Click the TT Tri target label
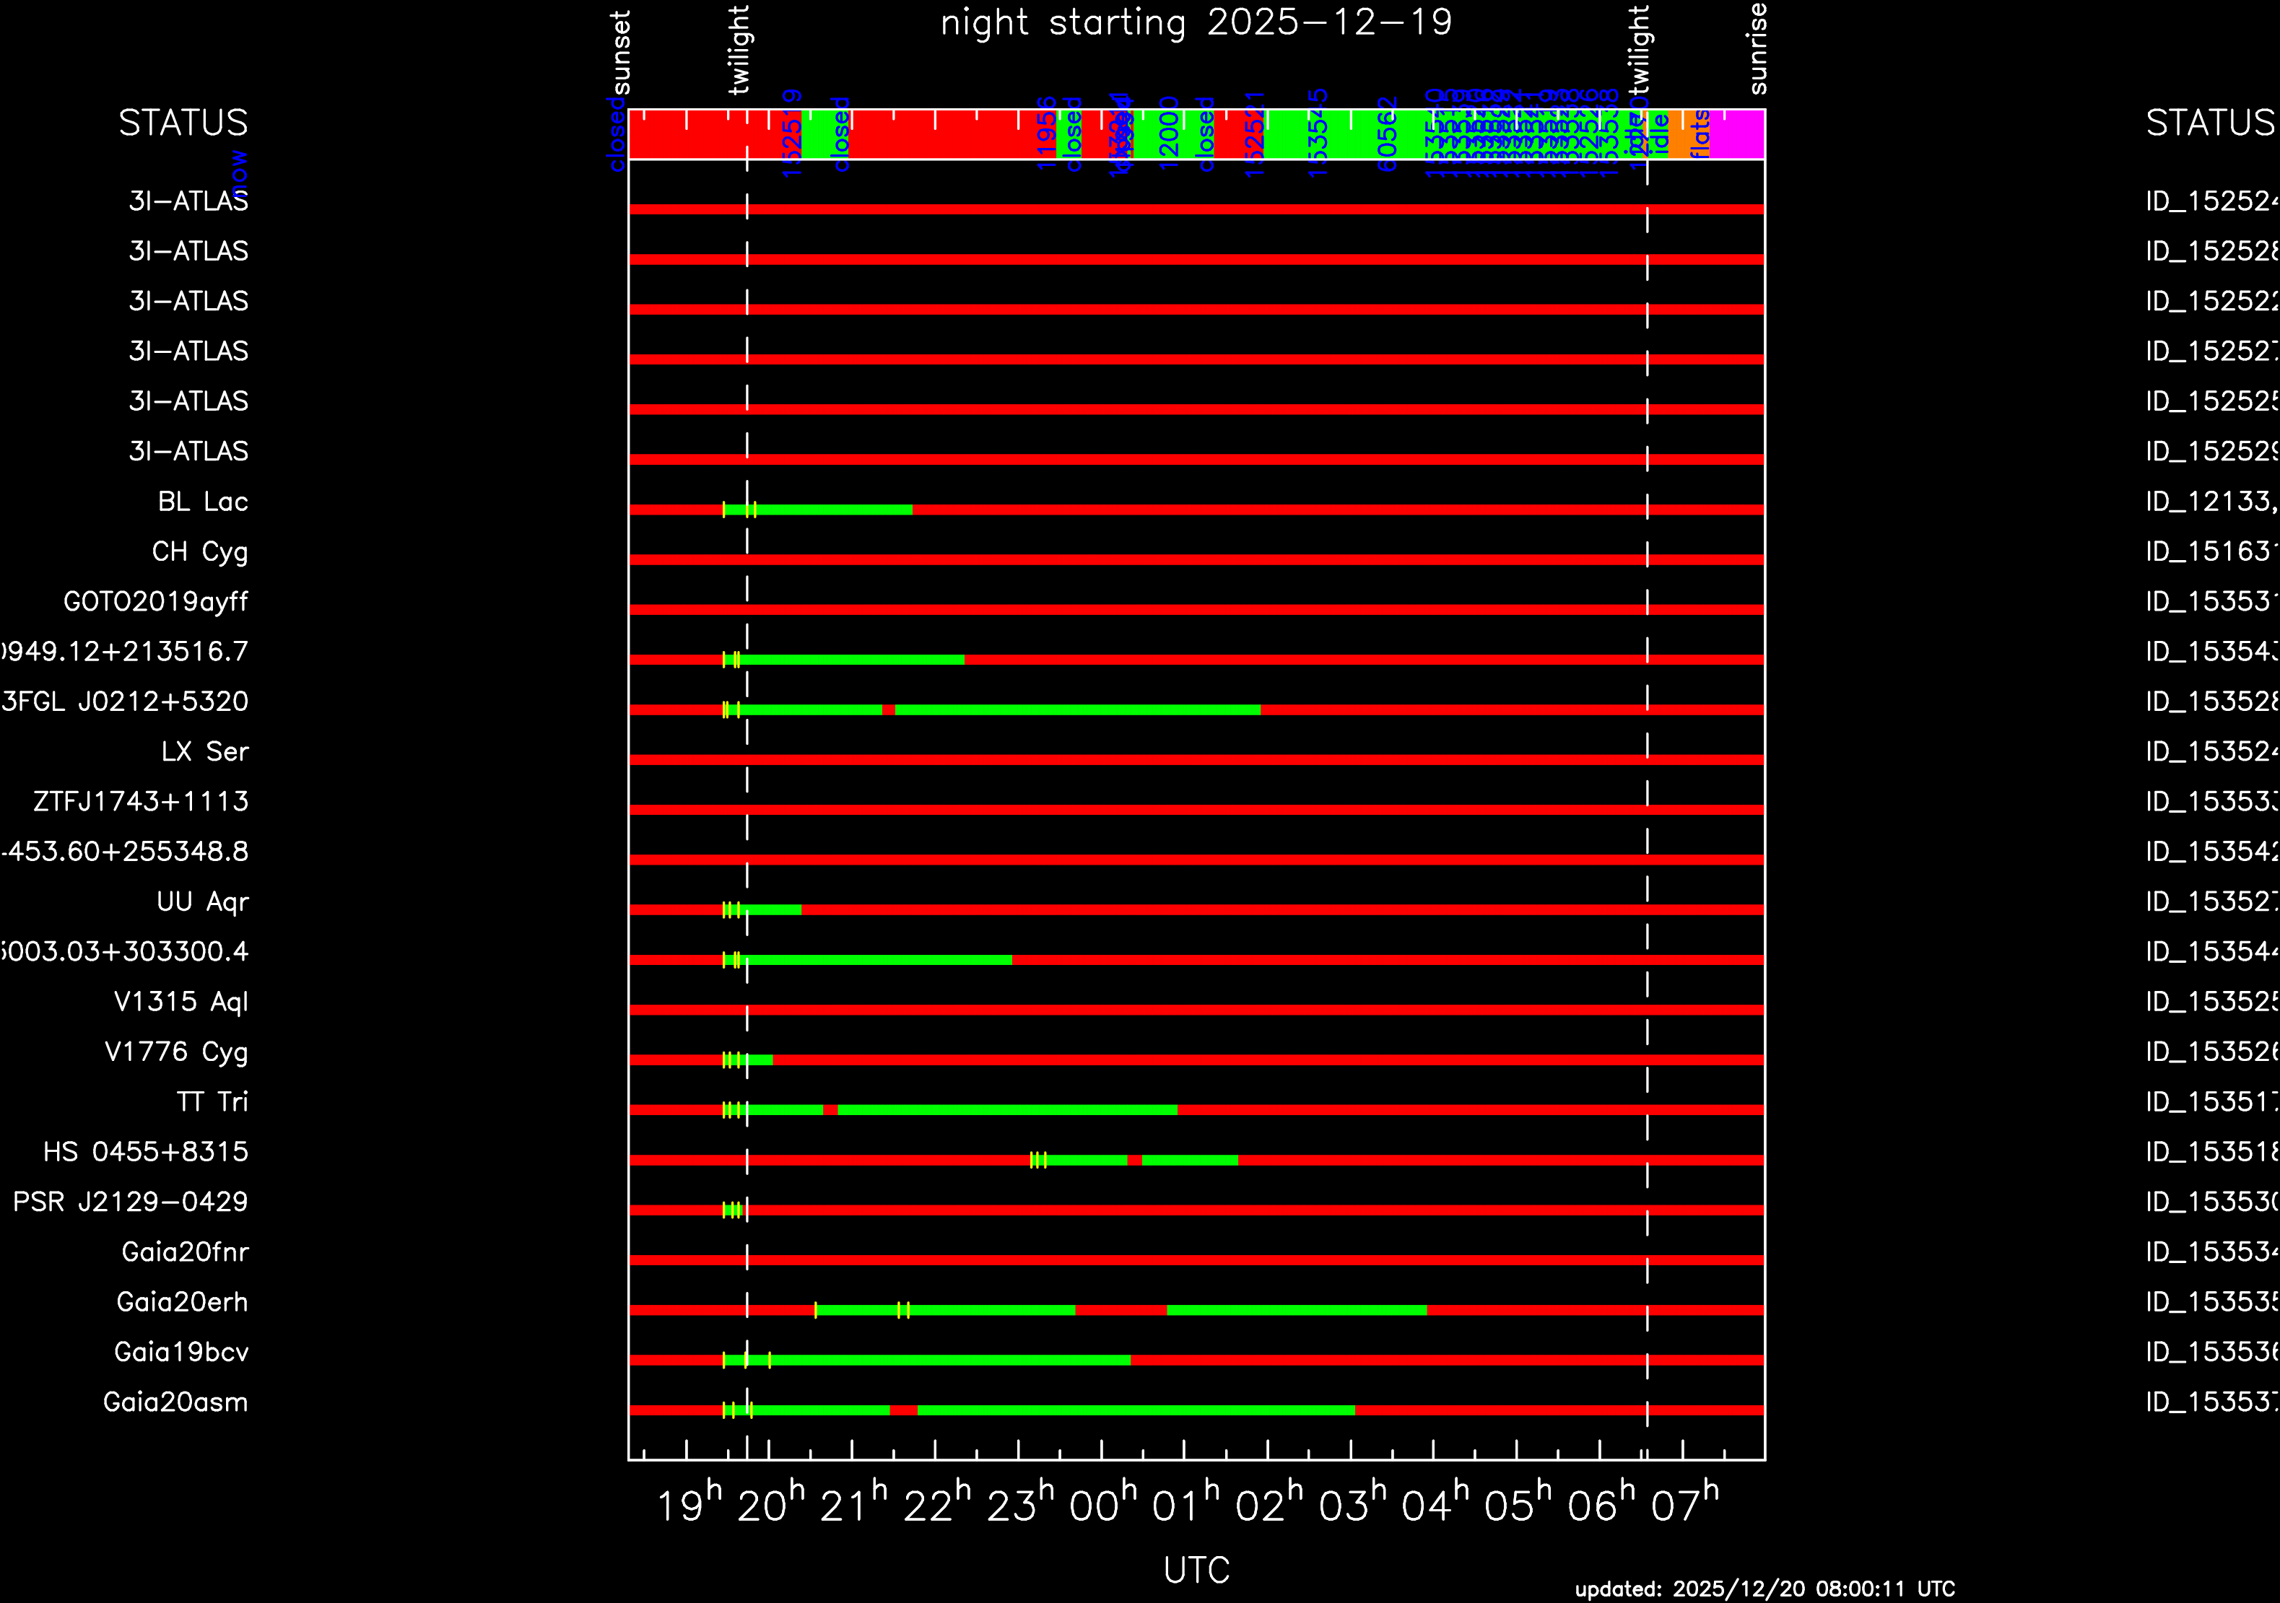Viewport: 2280px width, 1603px height. pos(212,1102)
